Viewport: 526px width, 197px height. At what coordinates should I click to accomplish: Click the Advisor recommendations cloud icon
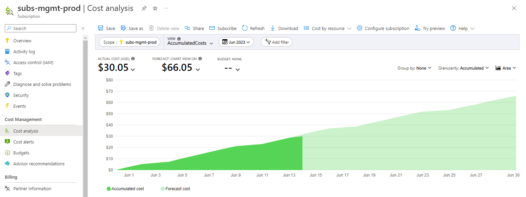pos(7,164)
